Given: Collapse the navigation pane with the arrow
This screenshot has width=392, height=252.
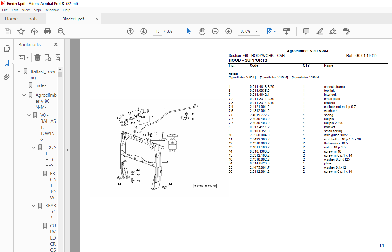Looking at the screenshot, I should [67, 150].
